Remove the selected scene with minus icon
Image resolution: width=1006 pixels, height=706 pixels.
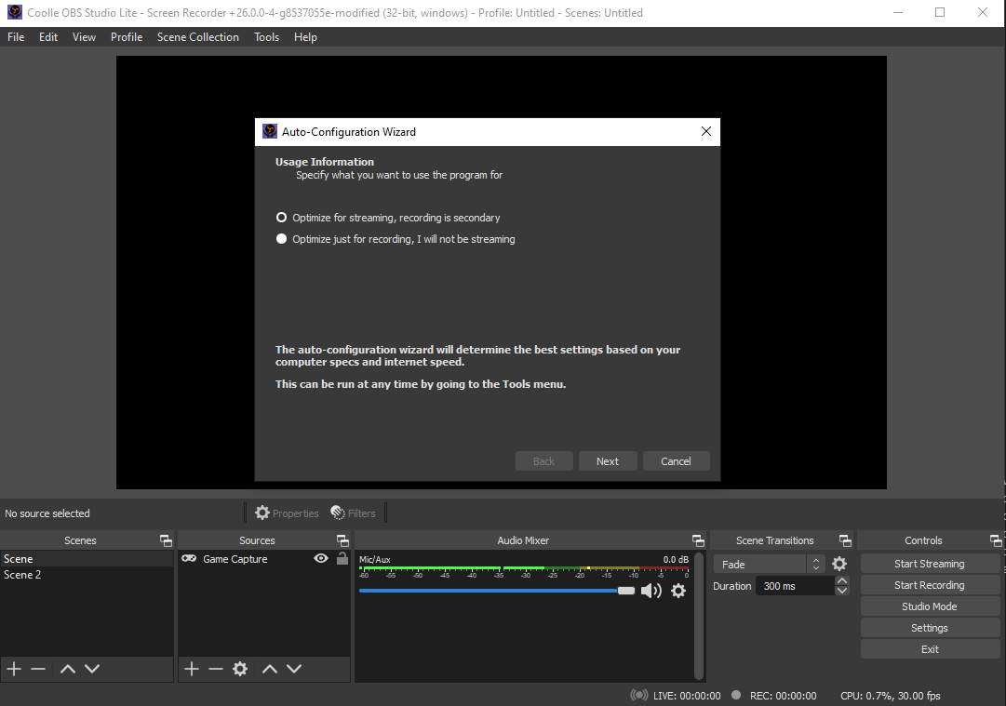38,669
